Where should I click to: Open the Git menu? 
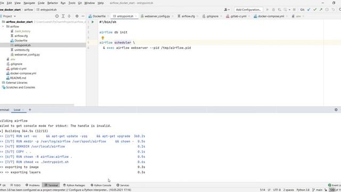(x=80, y=3)
